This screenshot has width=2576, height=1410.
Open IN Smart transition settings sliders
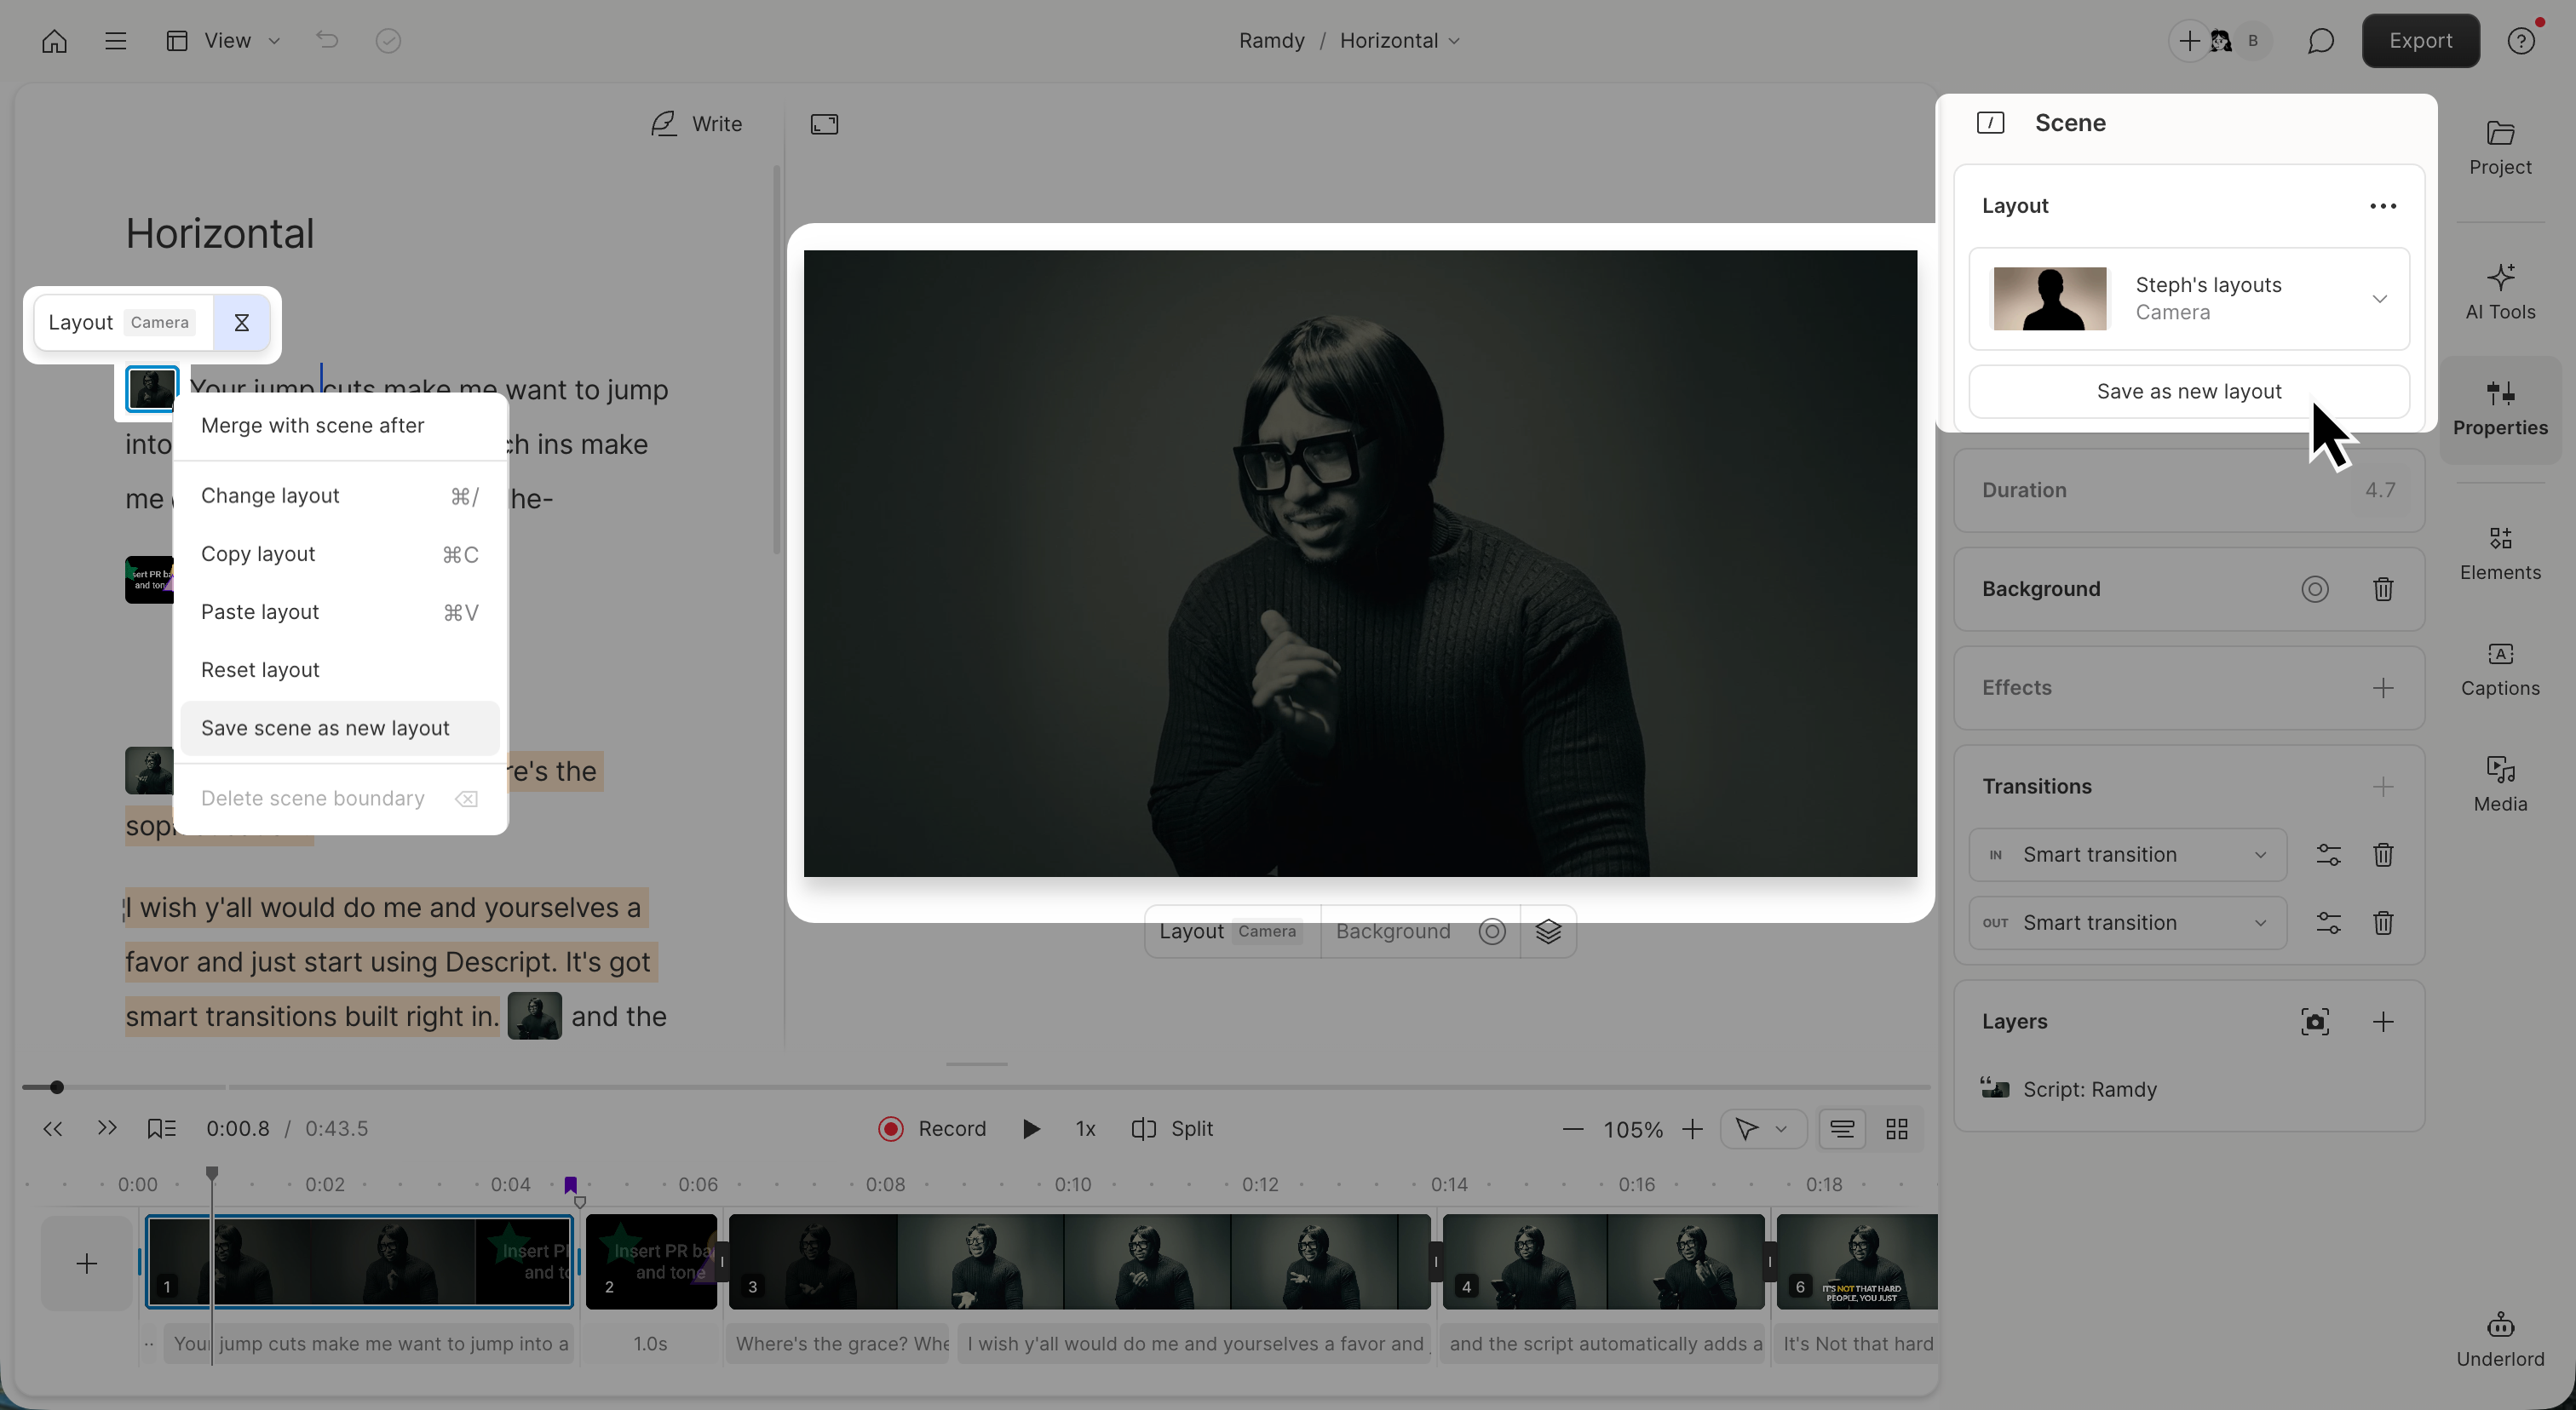point(2327,854)
